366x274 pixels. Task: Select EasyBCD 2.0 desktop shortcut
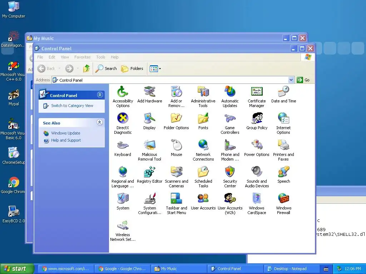pos(14,214)
